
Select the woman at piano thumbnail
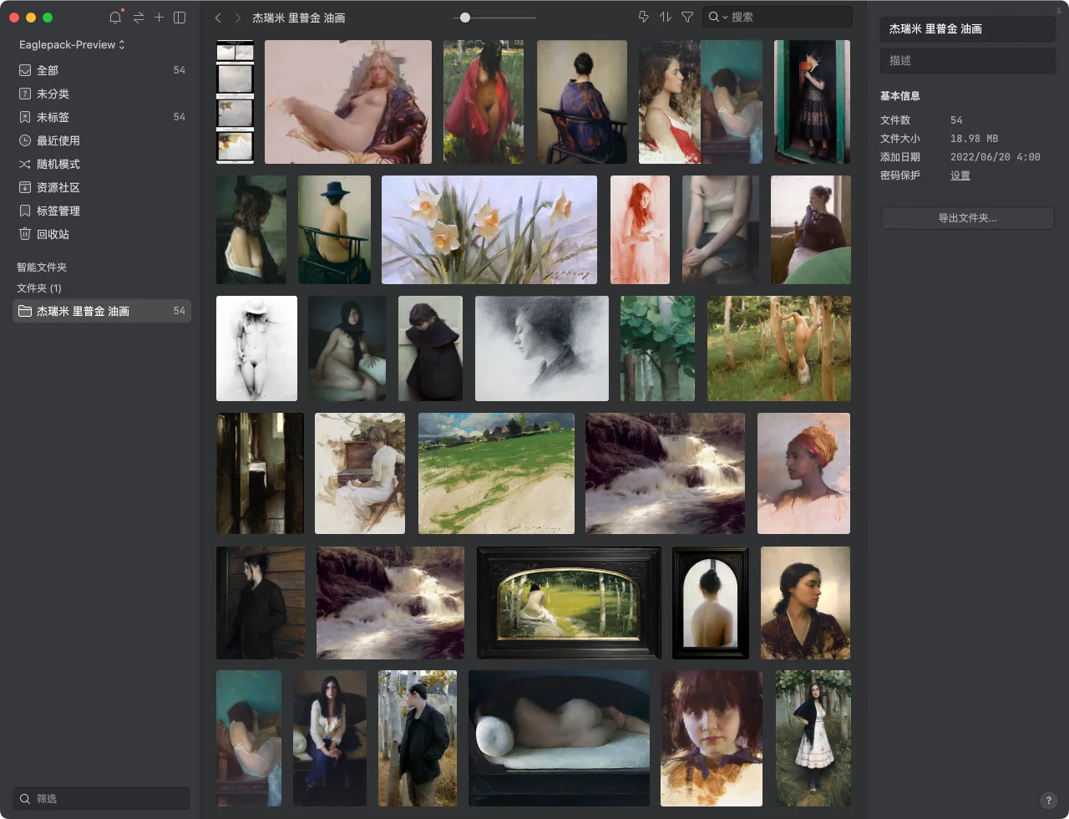[x=360, y=473]
